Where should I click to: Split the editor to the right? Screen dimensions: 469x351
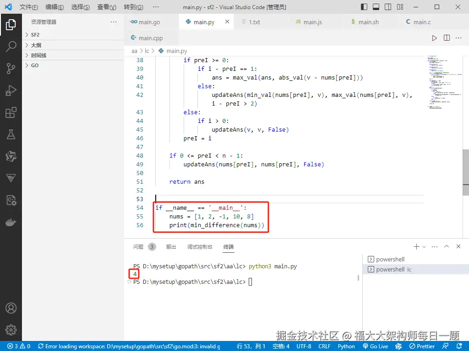pyautogui.click(x=447, y=38)
